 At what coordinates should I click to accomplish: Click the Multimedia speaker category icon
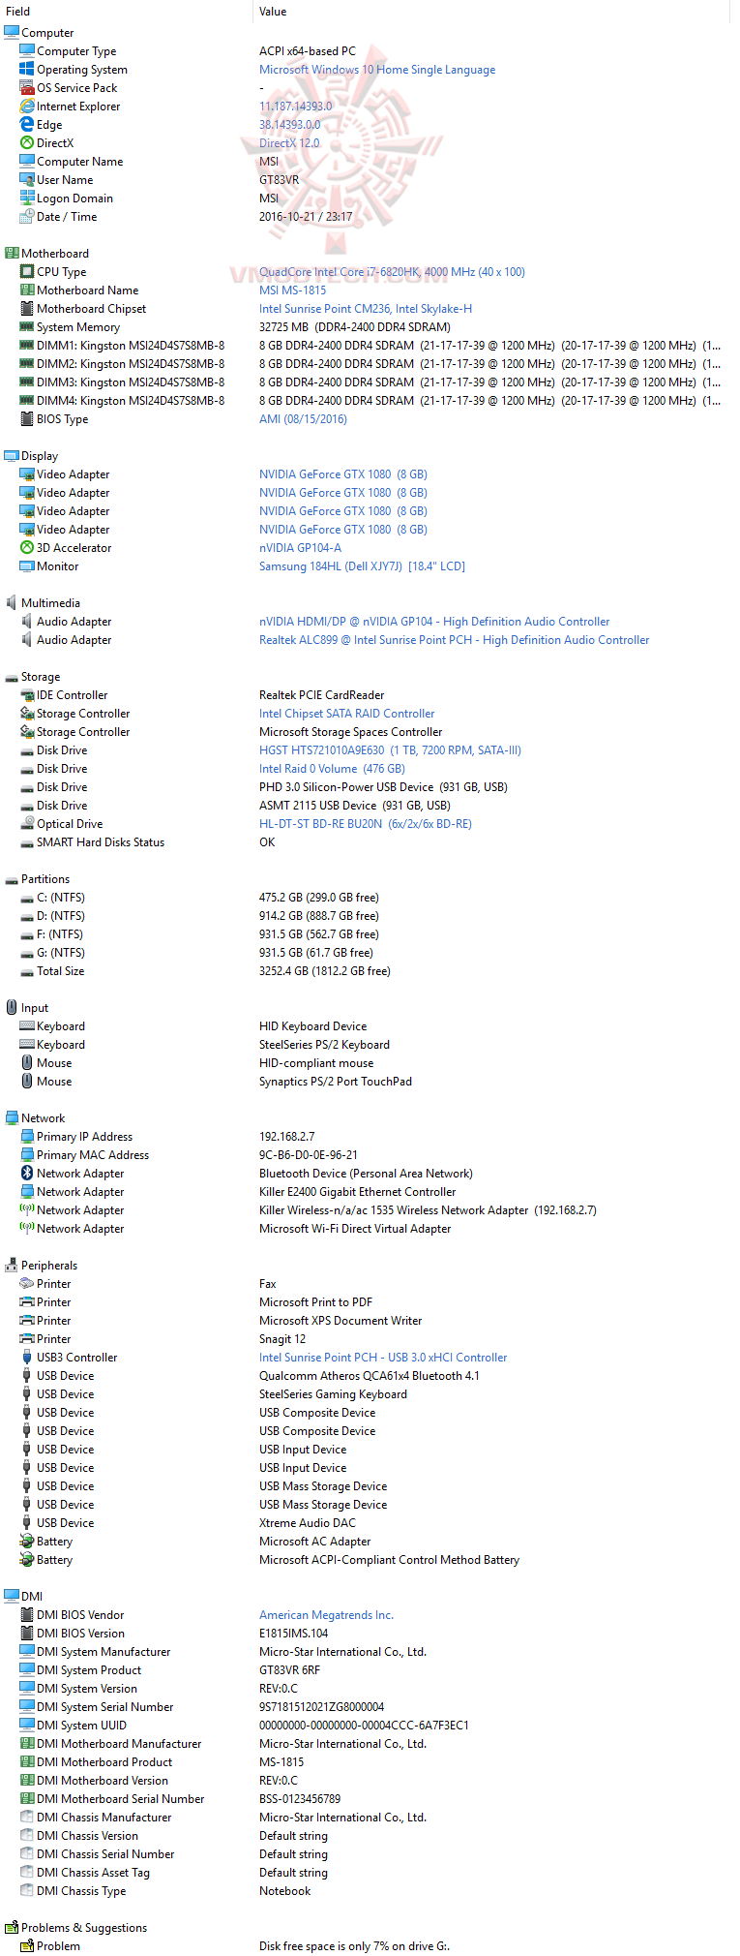click(12, 602)
